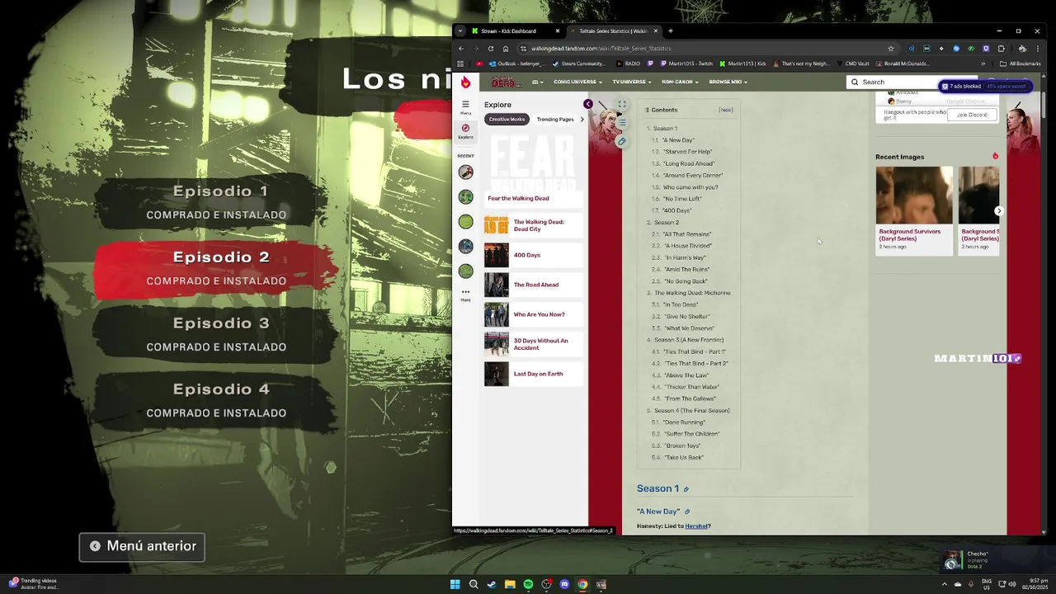Open the Last Day on Earth card
This screenshot has height=594, width=1056.
[x=533, y=374]
